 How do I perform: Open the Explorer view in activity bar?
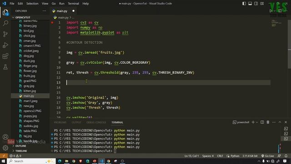[5, 12]
